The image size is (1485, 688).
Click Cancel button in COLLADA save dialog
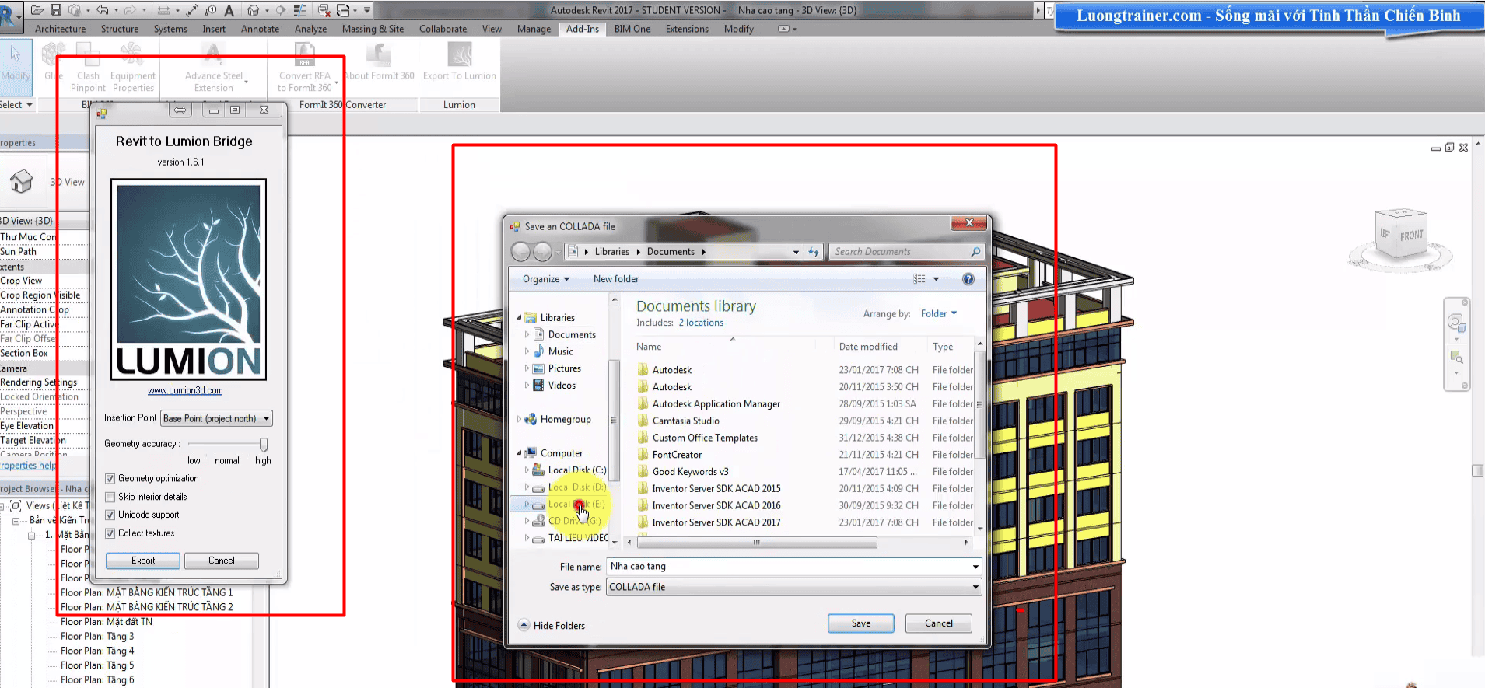pyautogui.click(x=939, y=623)
